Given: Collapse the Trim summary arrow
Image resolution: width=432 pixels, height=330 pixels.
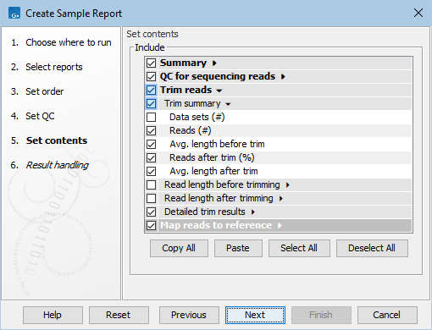Looking at the screenshot, I should point(228,104).
